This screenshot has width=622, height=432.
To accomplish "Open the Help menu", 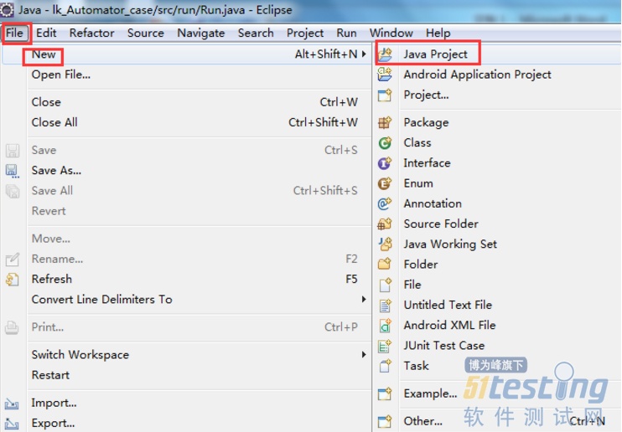I will click(438, 33).
